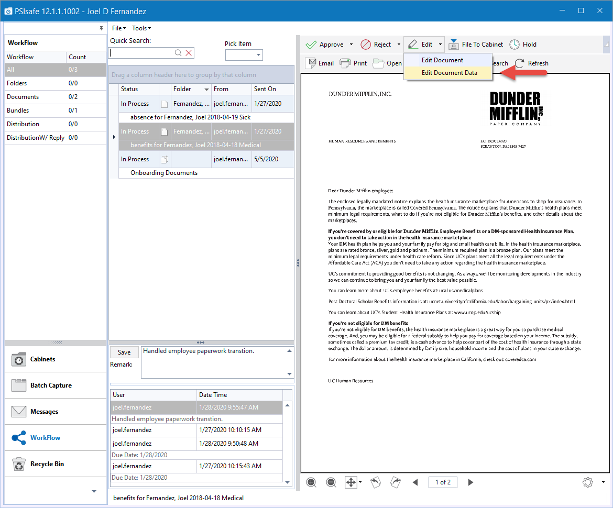Open the Tools menu
Screen dimensions: 613x508
[140, 28]
